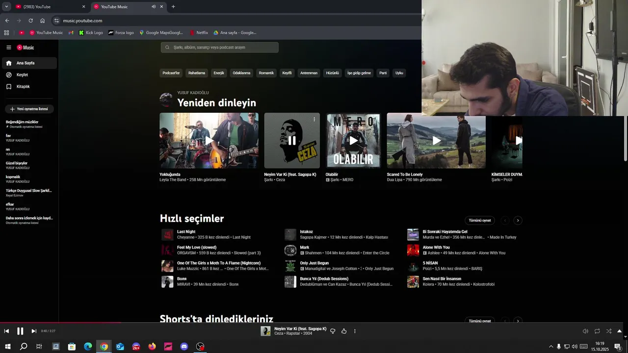This screenshot has width=628, height=353.
Task: Select the Rahatlama mood chip
Action: click(x=197, y=73)
